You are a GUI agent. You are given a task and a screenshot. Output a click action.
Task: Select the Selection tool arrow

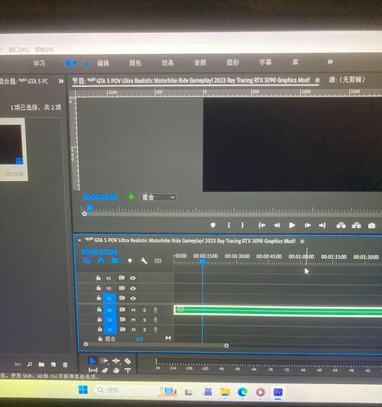click(x=92, y=360)
